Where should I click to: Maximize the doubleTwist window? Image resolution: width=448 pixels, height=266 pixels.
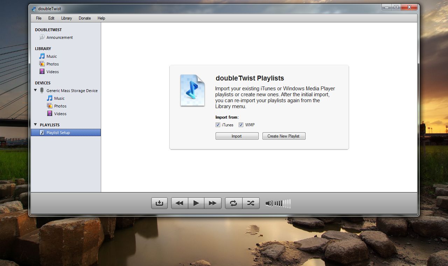click(396, 7)
